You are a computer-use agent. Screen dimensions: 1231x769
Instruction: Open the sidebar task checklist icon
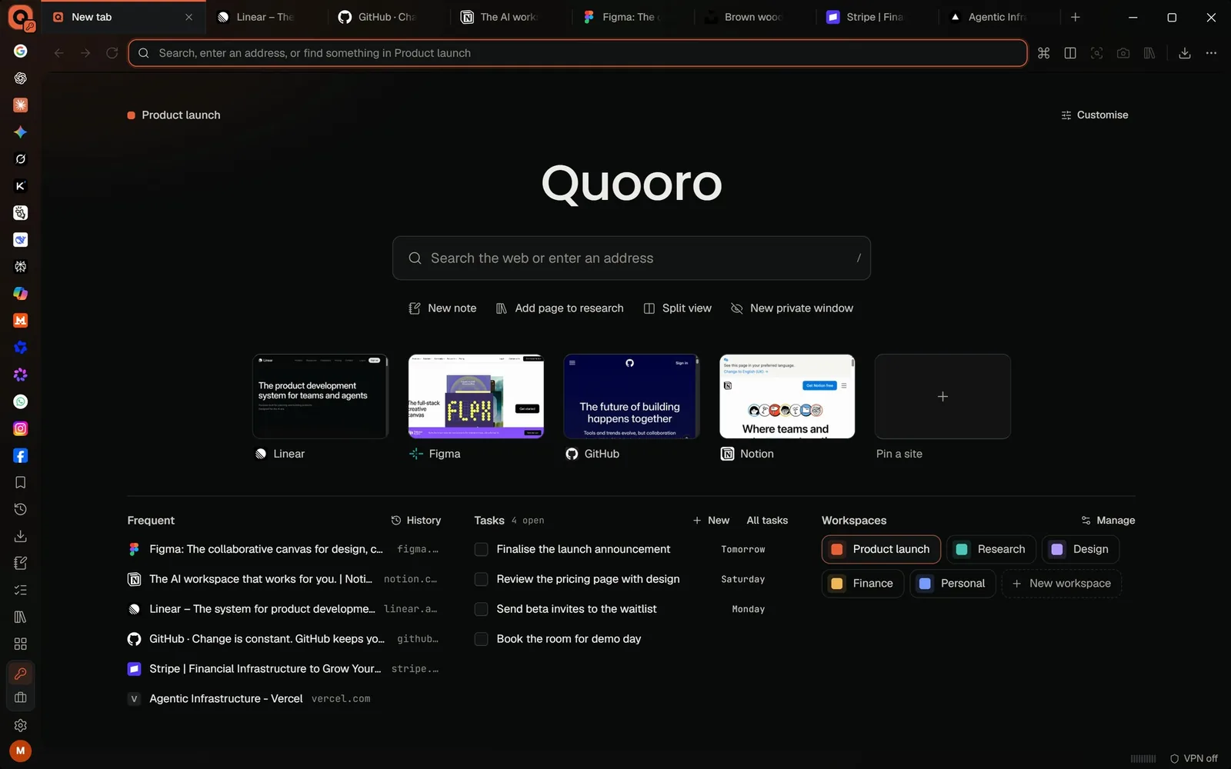[x=21, y=590]
